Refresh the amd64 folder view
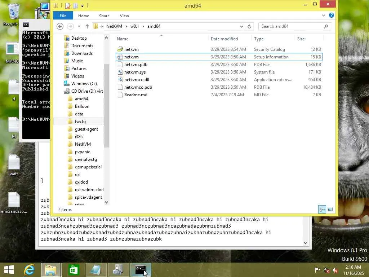This screenshot has height=277, width=369. pyautogui.click(x=249, y=26)
